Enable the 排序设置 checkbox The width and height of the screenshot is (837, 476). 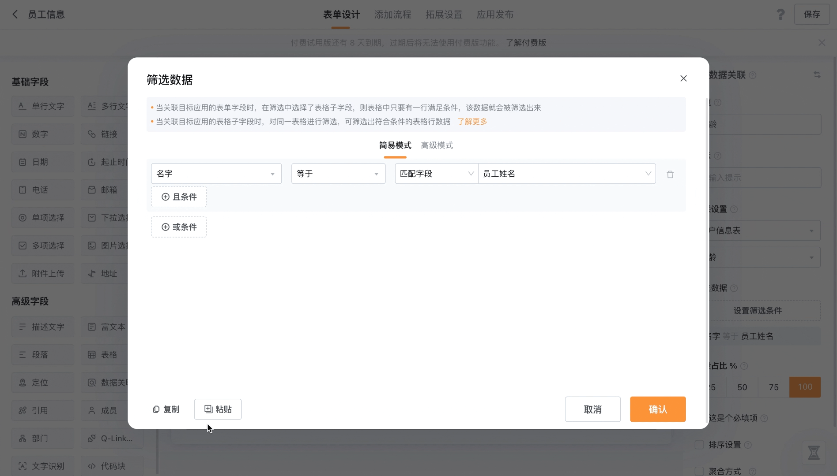pyautogui.click(x=699, y=445)
